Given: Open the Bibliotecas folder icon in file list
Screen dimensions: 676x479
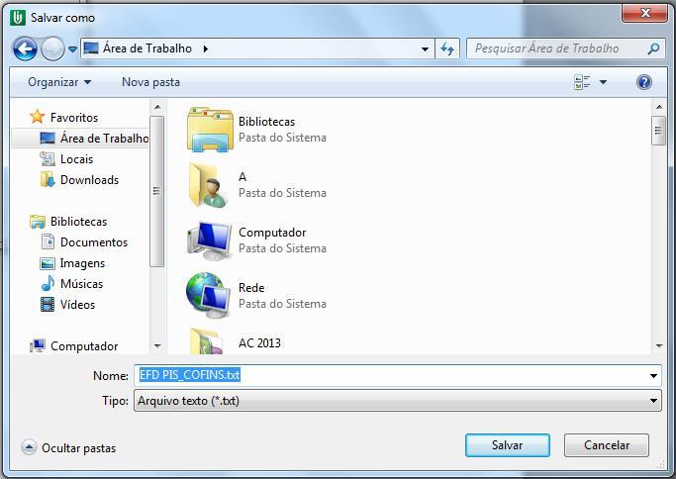Looking at the screenshot, I should coord(209,130).
